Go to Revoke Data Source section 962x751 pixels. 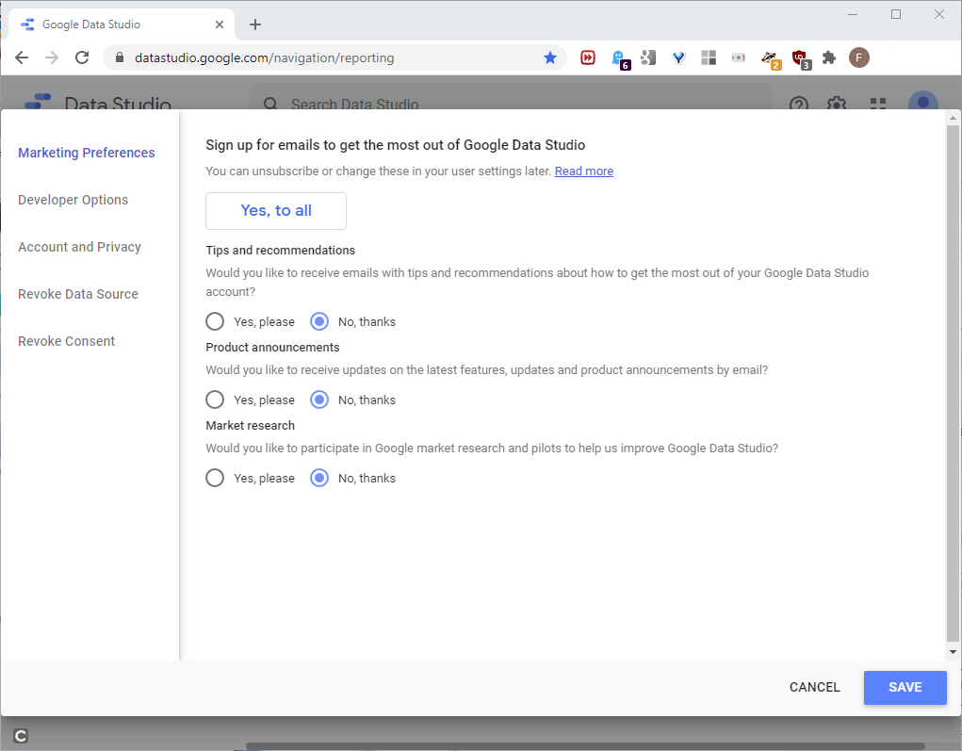78,294
